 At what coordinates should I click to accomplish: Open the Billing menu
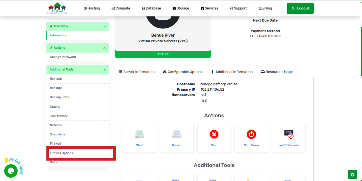point(265,8)
